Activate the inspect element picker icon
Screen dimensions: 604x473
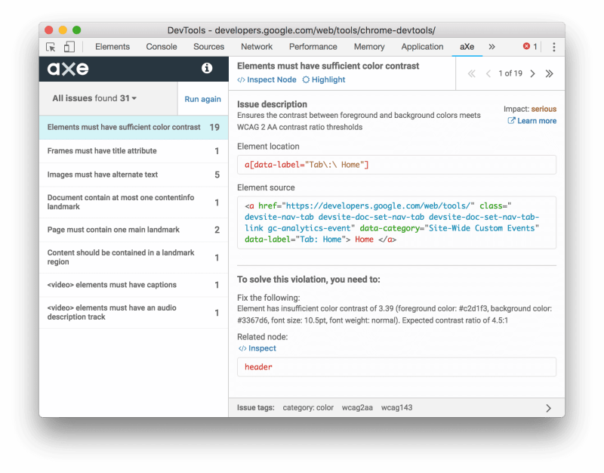51,47
